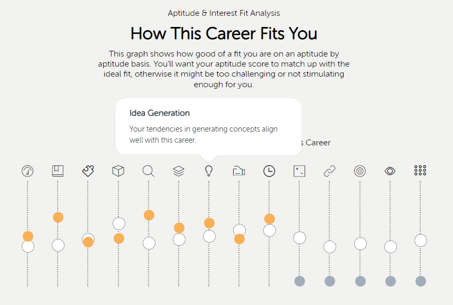Select the puzzle piece aptitude icon
The width and height of the screenshot is (453, 305).
tap(88, 170)
